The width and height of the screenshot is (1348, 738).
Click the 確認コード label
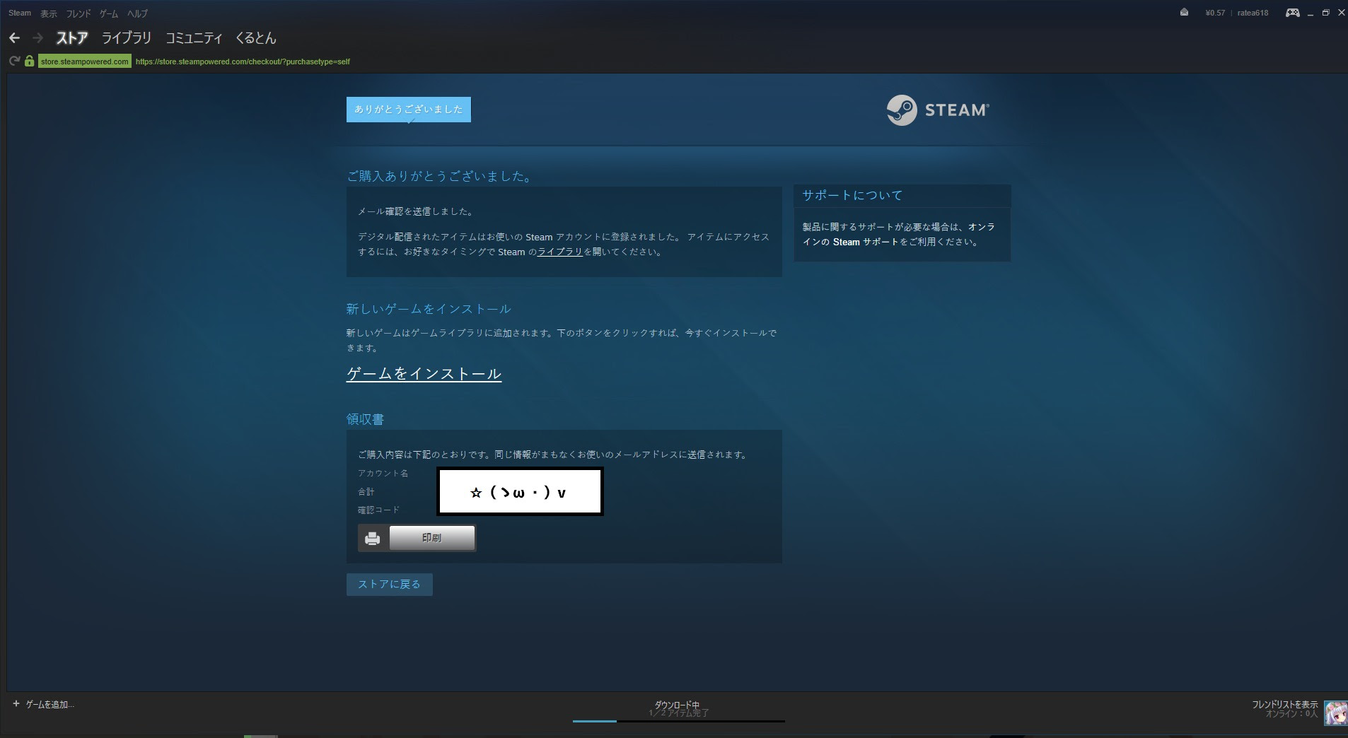[x=378, y=510]
